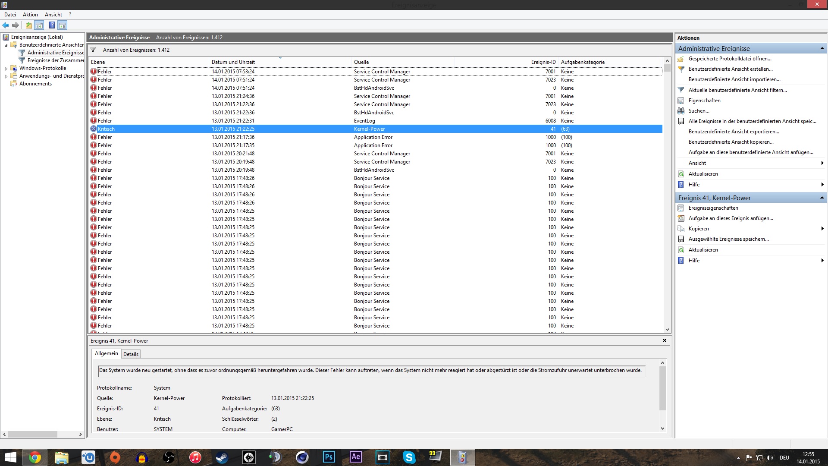The image size is (828, 466).
Task: Open Ereigniseigenschaften in the actions pane
Action: click(x=713, y=208)
